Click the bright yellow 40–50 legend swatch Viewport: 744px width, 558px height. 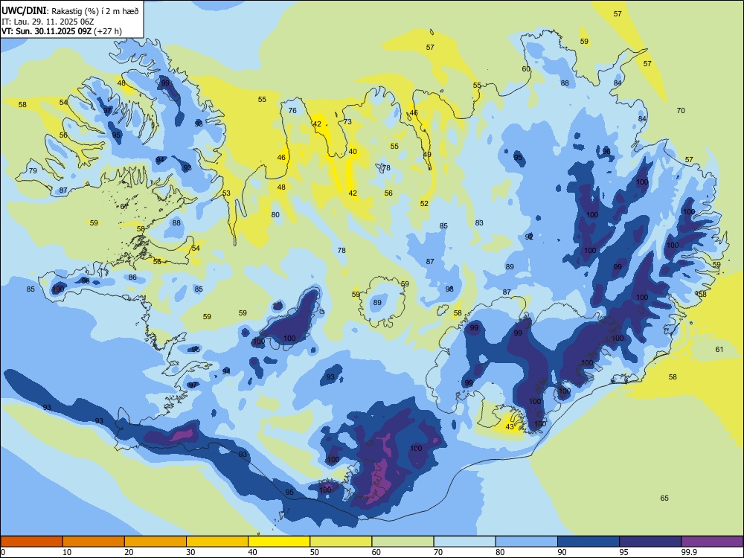pos(279,542)
